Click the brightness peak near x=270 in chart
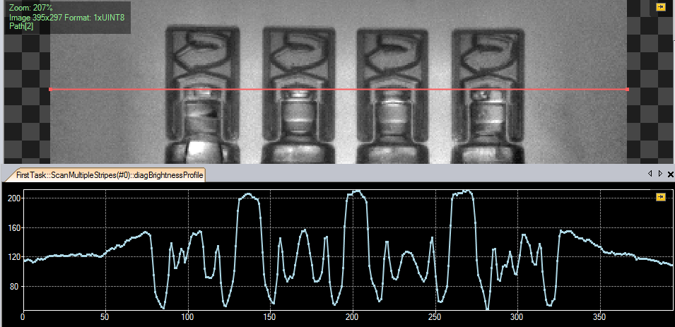Screen dimensions: 675x327 click(463, 191)
